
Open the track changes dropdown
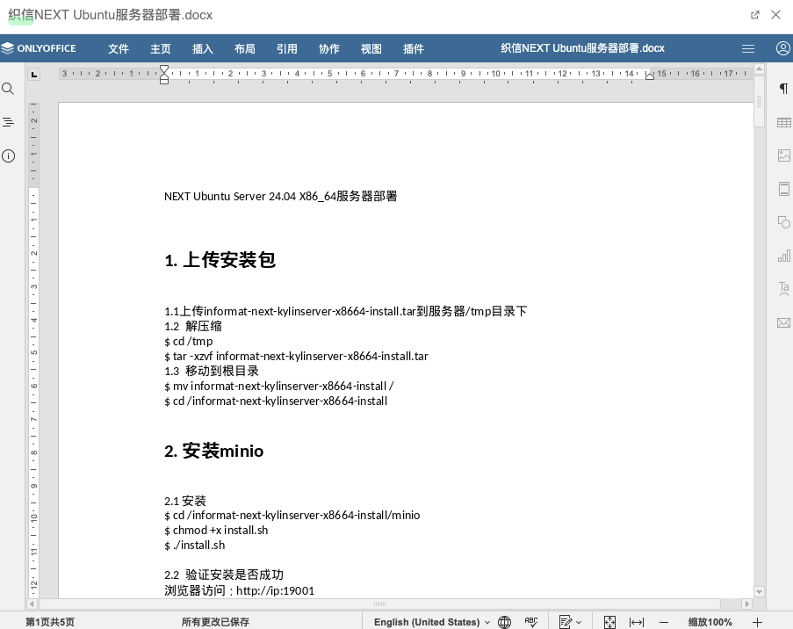(x=571, y=622)
